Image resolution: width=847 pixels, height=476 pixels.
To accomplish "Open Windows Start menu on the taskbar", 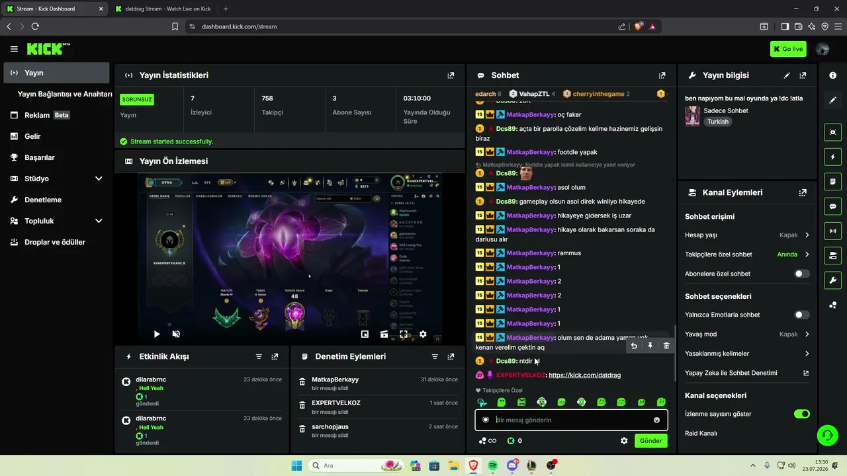I will (x=296, y=465).
